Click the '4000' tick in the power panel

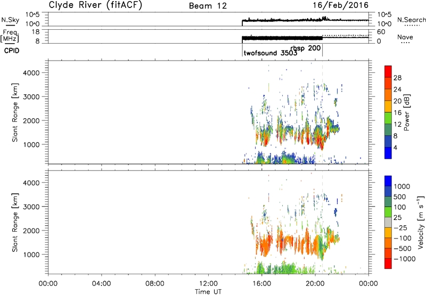(31, 73)
